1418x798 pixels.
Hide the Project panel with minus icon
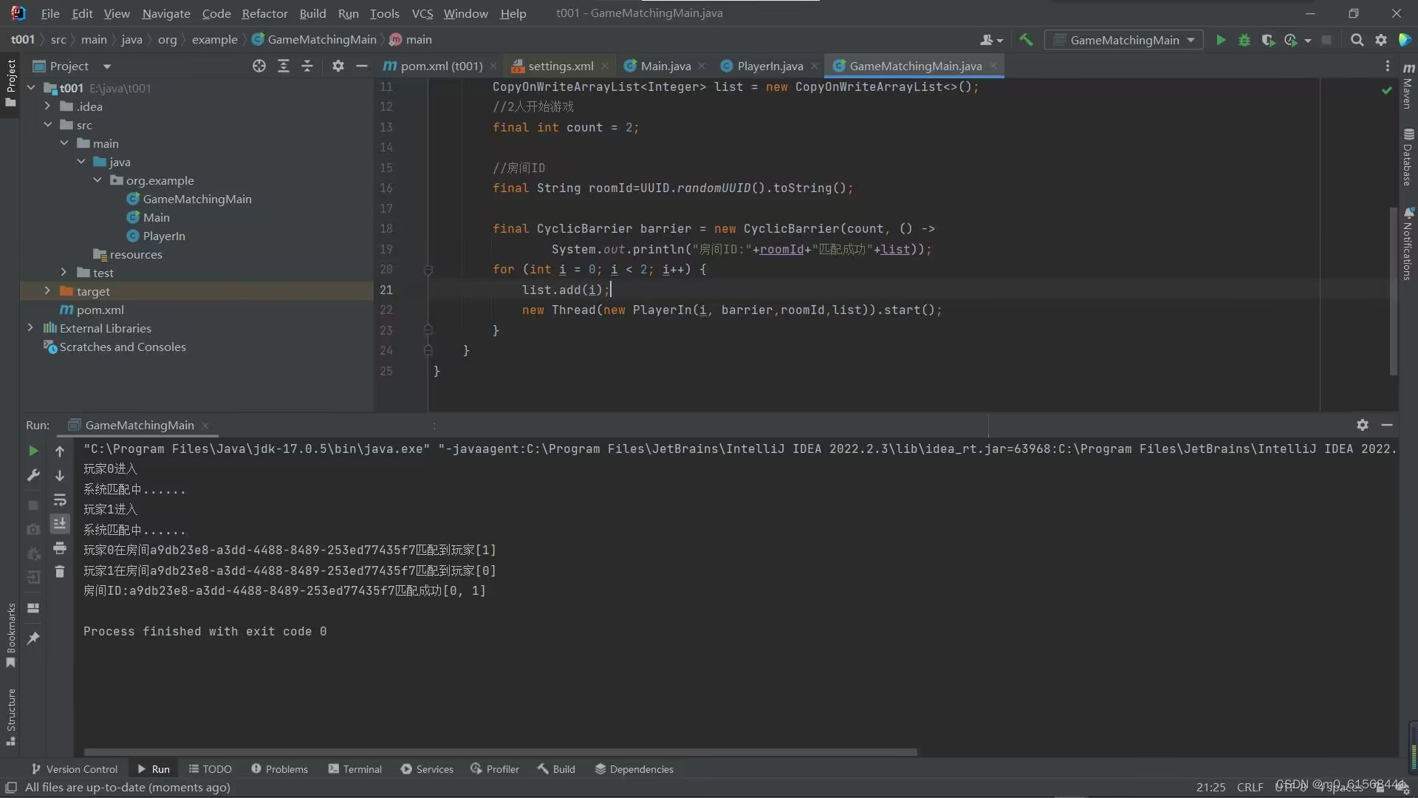click(361, 66)
